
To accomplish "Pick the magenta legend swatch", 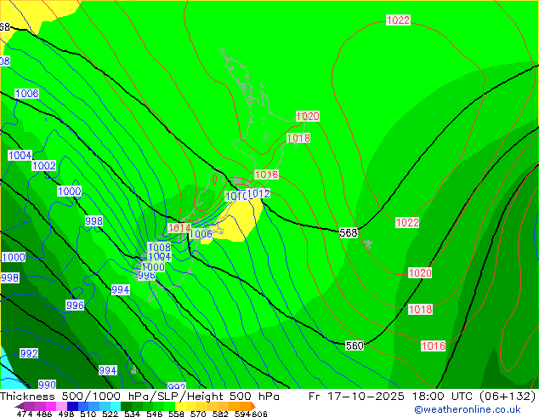I will [51, 406].
